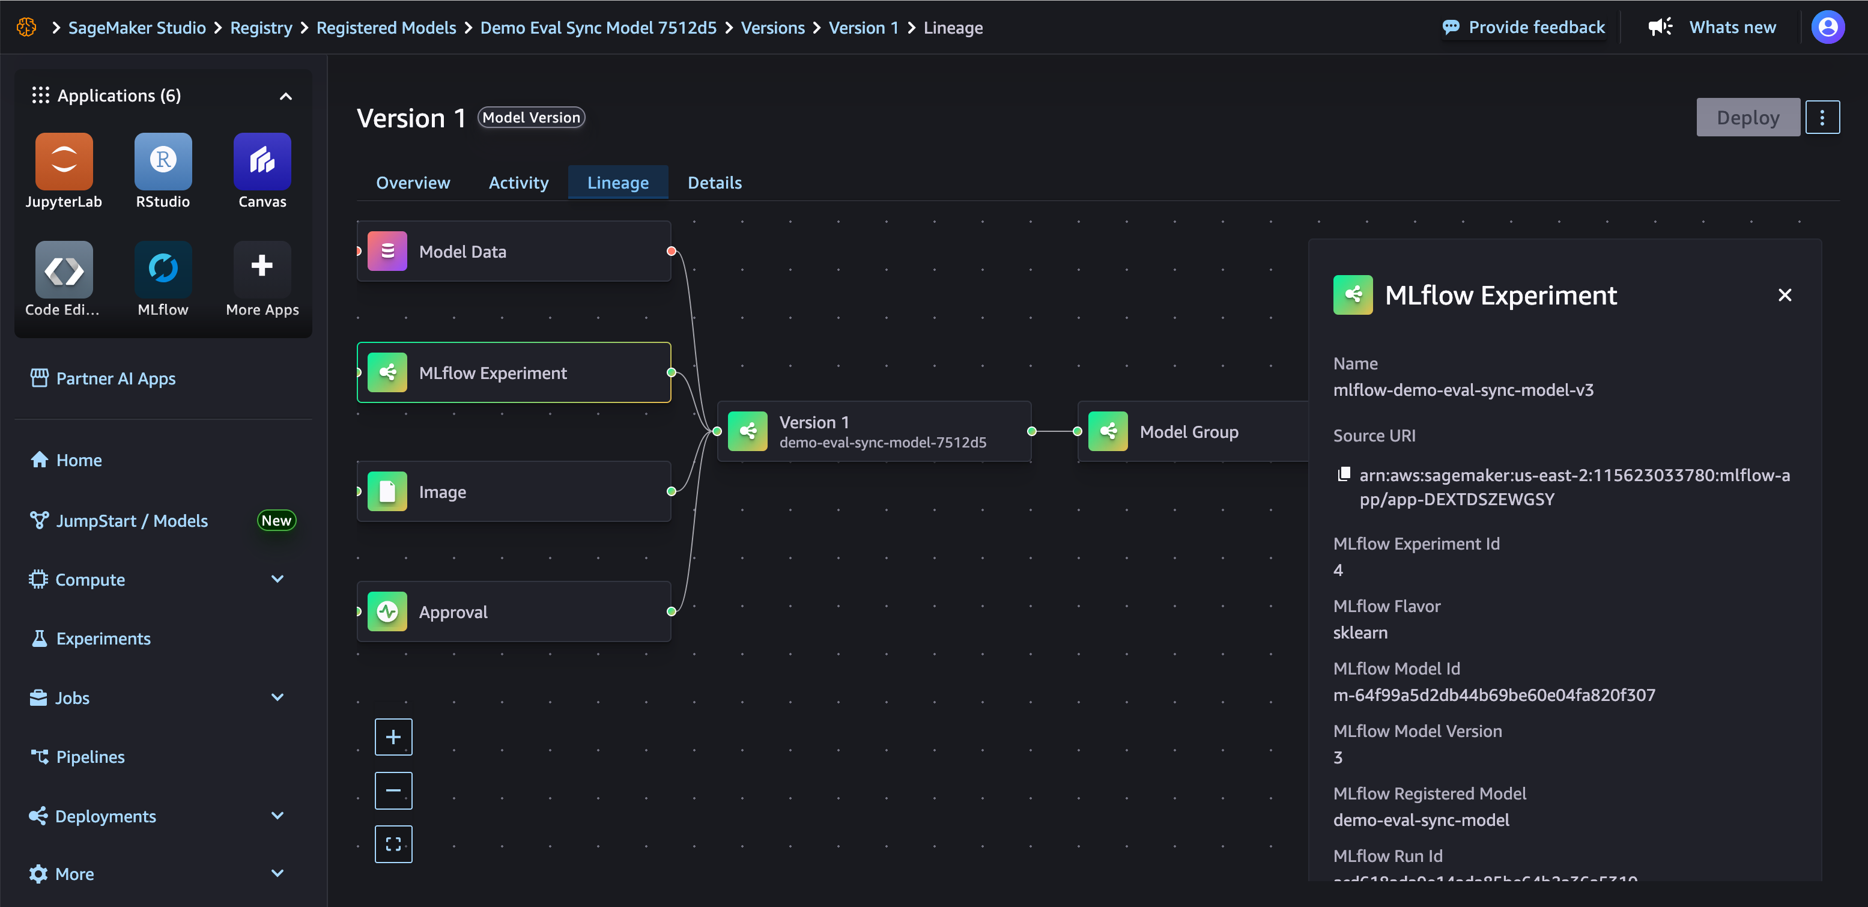Select the Image node icon
1868x907 pixels.
point(387,491)
